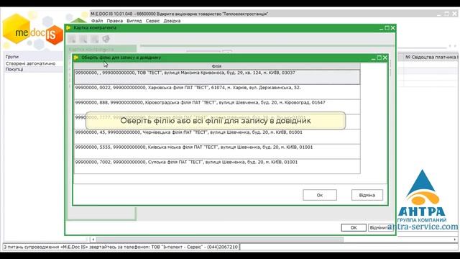This screenshot has height=259, width=460.
Task: Open the Сервіс menu
Action: [x=152, y=21]
